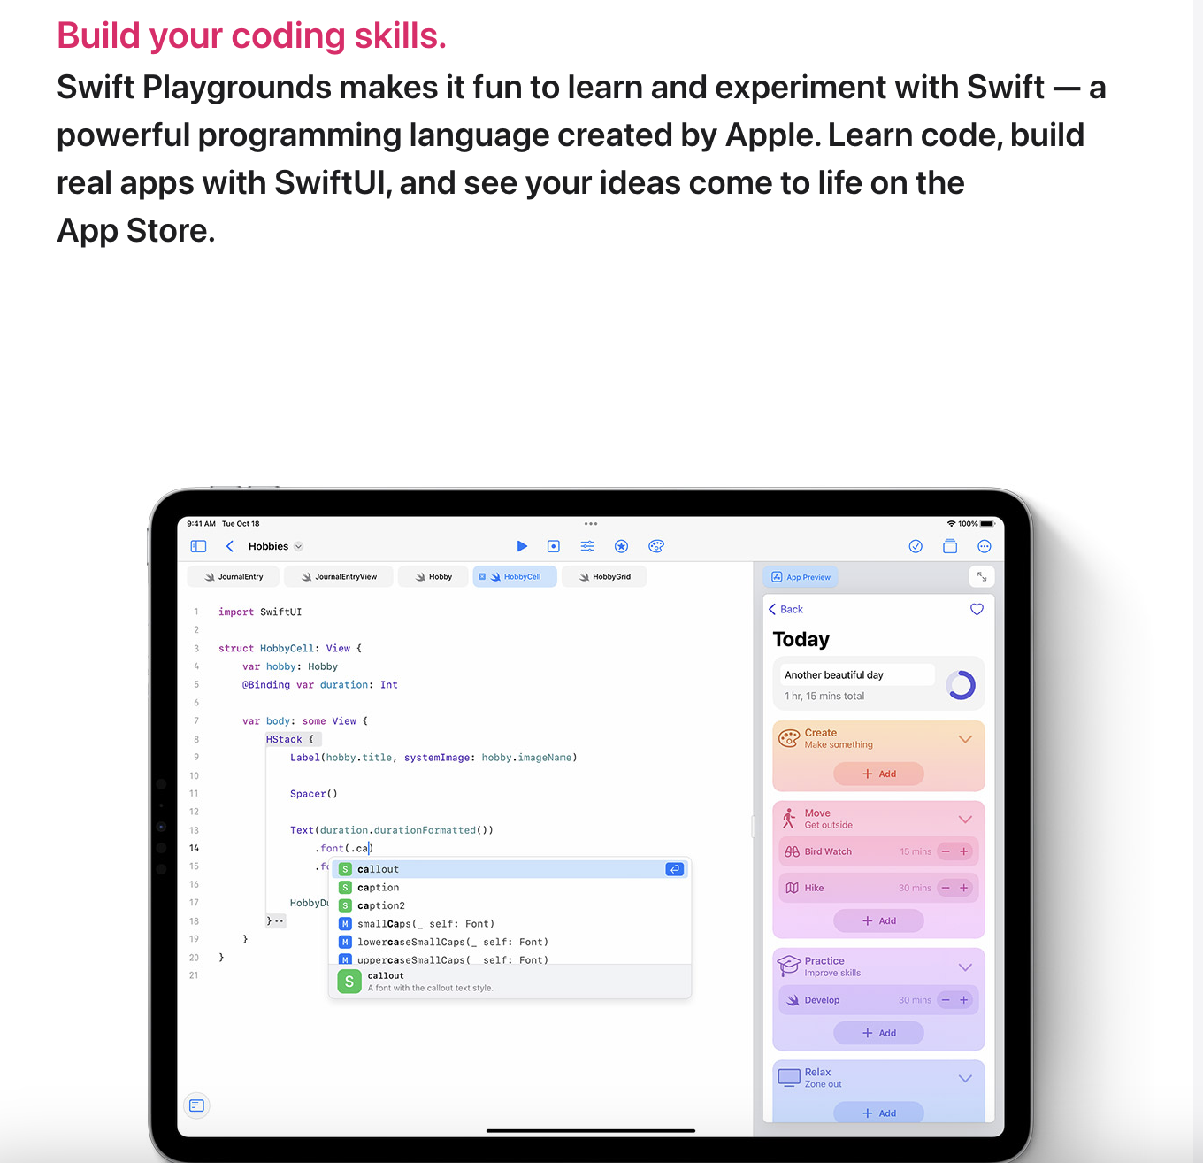The image size is (1203, 1163).
Task: Click the star badge icon in toolbar
Action: pos(621,546)
